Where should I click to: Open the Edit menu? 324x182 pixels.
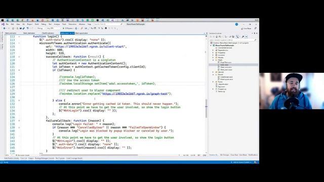tap(12, 24)
